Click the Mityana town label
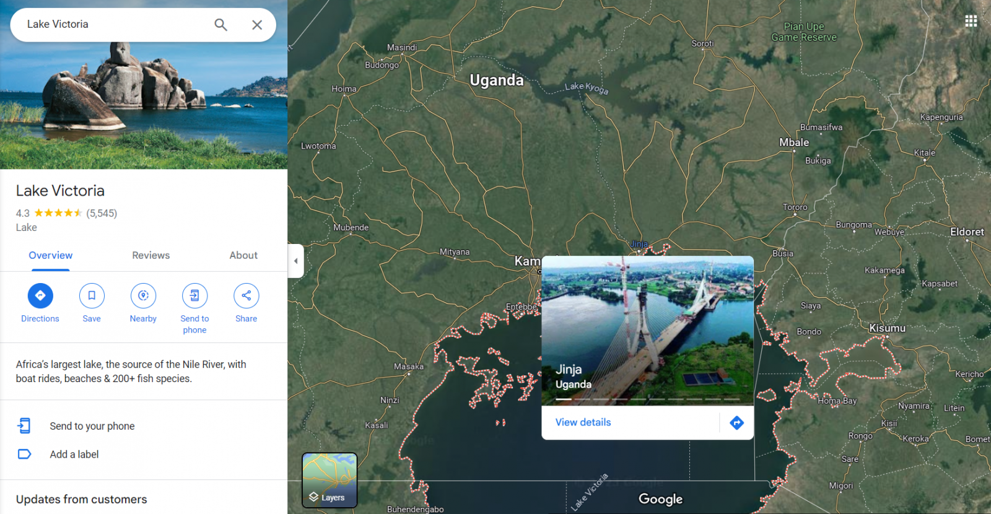Screen dimensions: 991x514 455,252
